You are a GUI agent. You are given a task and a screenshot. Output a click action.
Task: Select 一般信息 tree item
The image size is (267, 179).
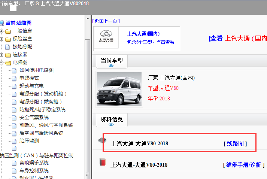22,31
